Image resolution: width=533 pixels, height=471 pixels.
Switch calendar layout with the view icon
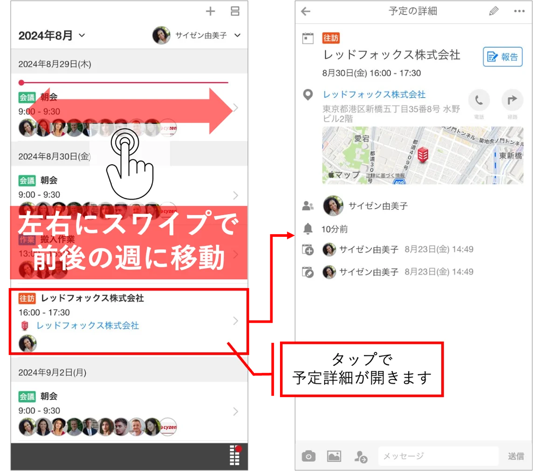235,11
